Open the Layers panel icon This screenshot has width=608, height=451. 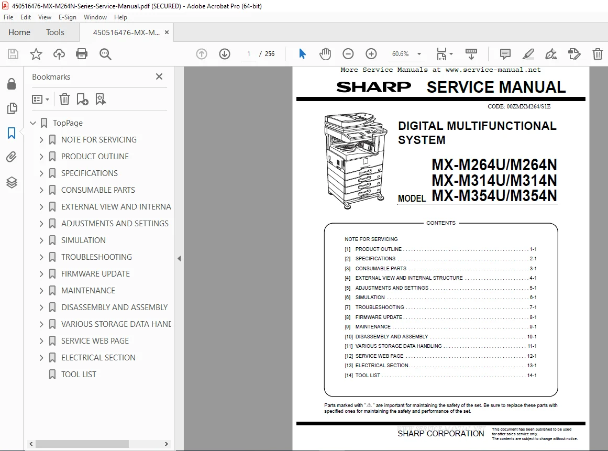12,182
